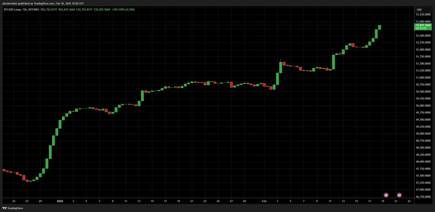Click the 49,000.0000 price axis label
Image resolution: width=435 pixels, height=212 pixels.
tap(423, 134)
